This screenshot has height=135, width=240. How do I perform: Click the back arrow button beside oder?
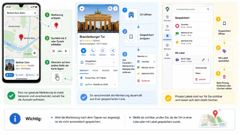click(x=66, y=51)
